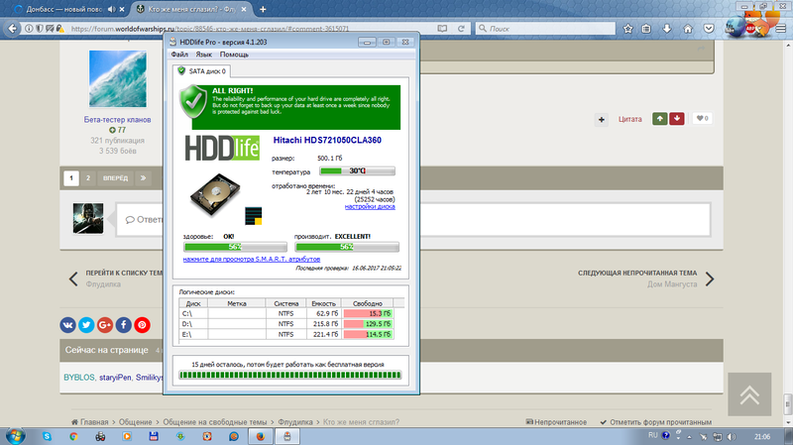The width and height of the screenshot is (793, 445).
Task: Share via the Google+ icon
Action: 105,325
